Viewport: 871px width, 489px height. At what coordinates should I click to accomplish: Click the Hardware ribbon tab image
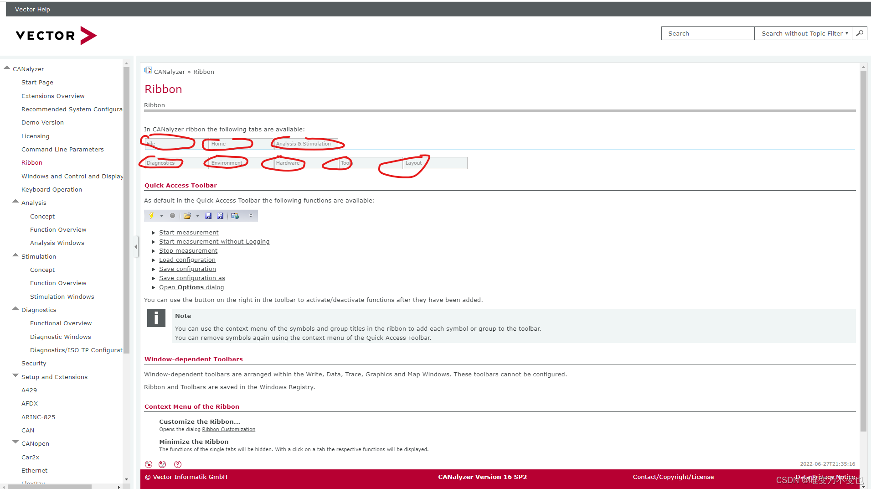[x=306, y=163]
